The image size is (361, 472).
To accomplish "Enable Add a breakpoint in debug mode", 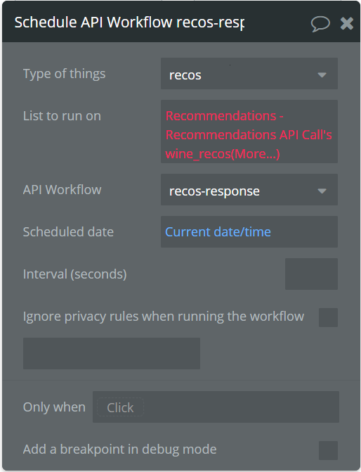I will click(x=328, y=450).
